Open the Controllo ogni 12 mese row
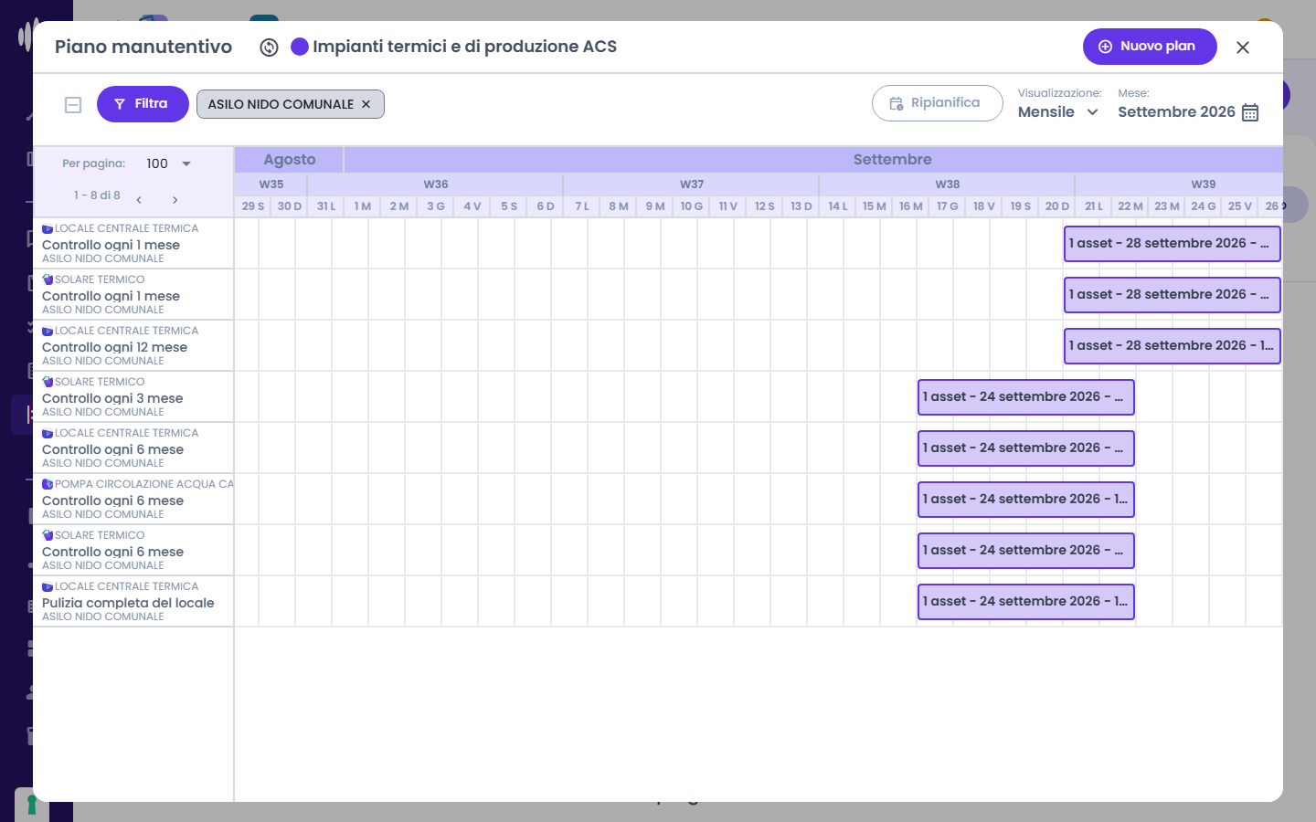The width and height of the screenshot is (1316, 822). [133, 345]
